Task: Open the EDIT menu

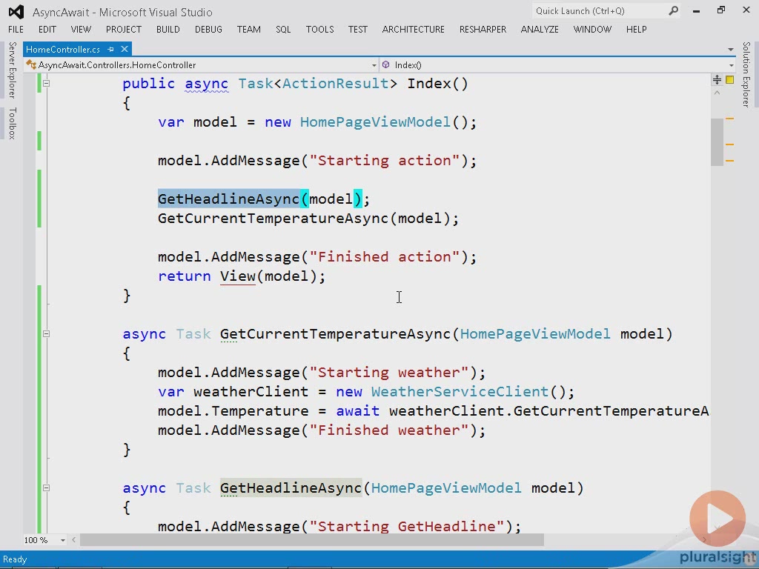Action: [47, 30]
